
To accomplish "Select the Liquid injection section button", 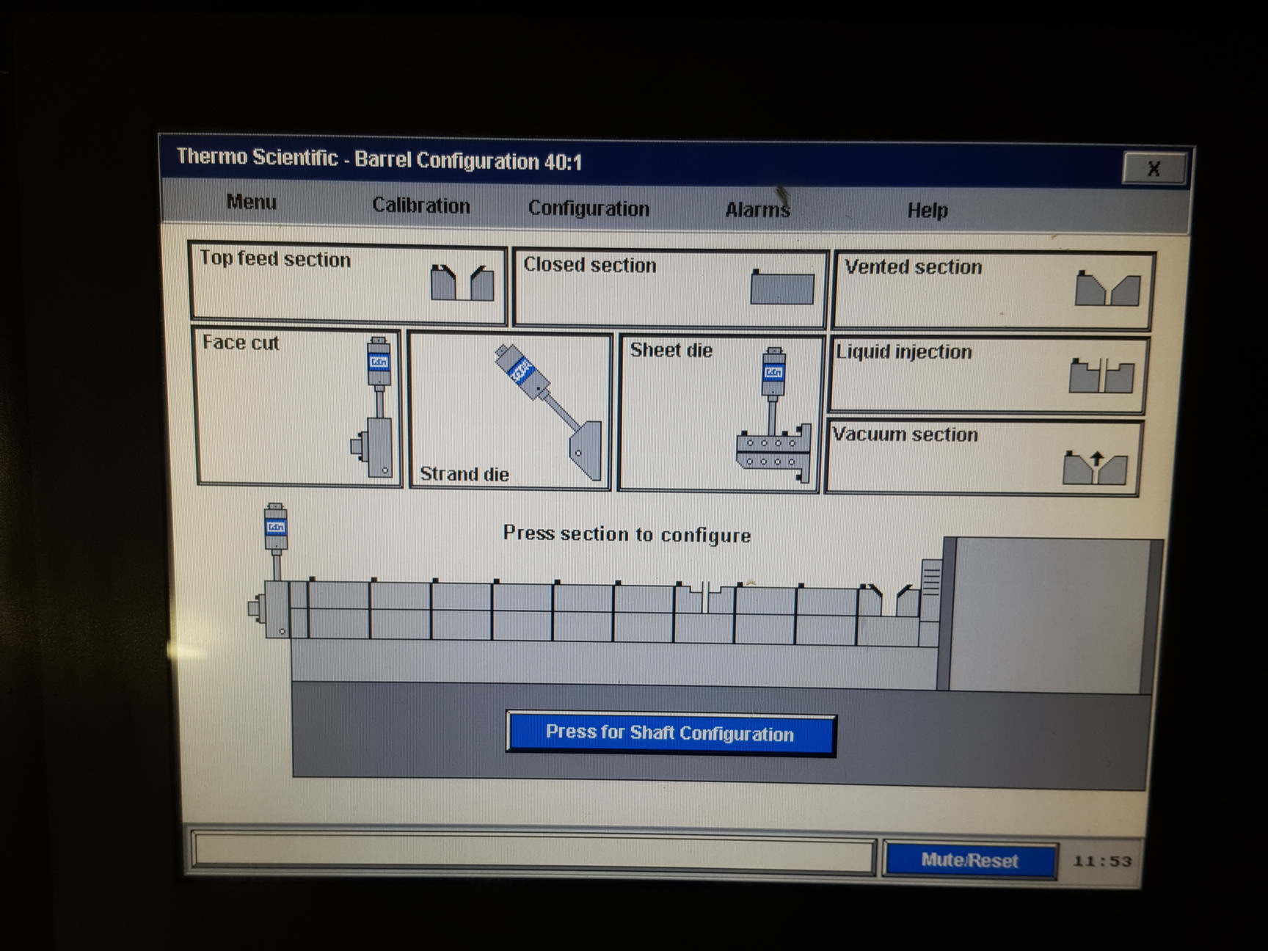I will tap(988, 375).
